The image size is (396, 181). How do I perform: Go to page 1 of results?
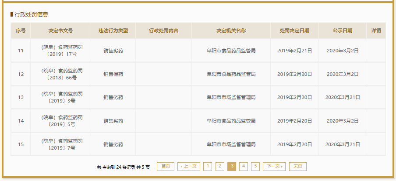tap(208, 166)
